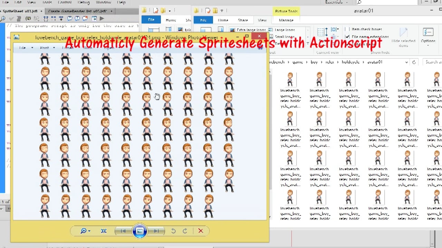Click the expand all icon in script toolbar
This screenshot has width=442, height=248.
click(61, 18)
